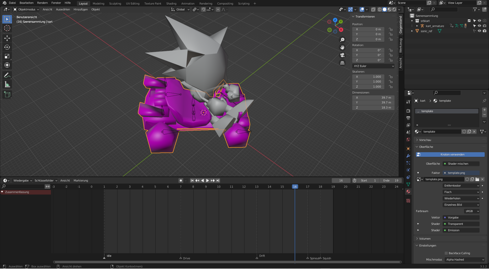Click the Ende frame 19 field
The width and height of the screenshot is (489, 269).
[391, 181]
